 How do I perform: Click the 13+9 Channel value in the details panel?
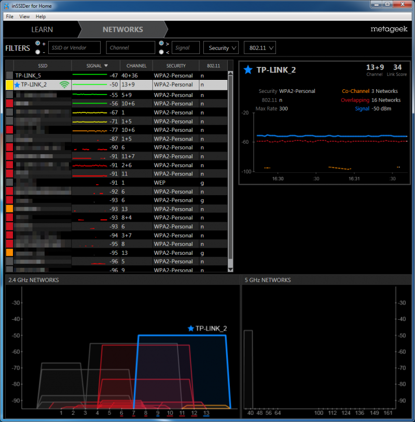point(375,67)
